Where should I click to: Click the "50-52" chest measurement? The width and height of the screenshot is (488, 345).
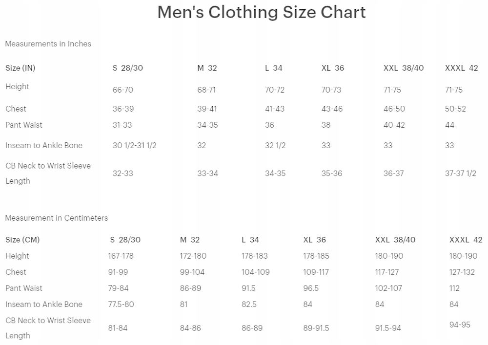pyautogui.click(x=455, y=109)
